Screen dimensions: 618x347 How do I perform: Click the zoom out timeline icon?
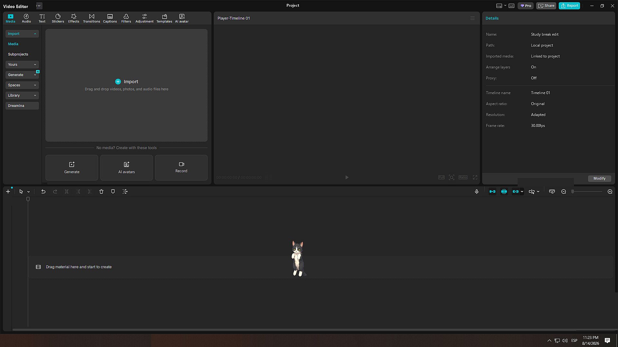pyautogui.click(x=564, y=191)
